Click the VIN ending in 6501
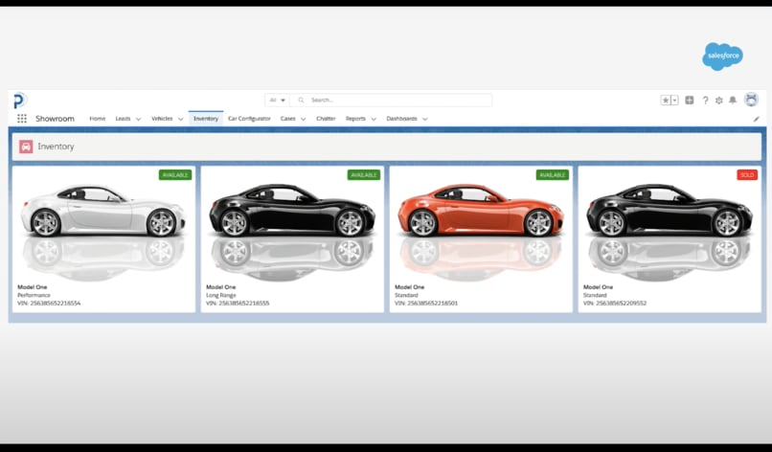Image resolution: width=772 pixels, height=452 pixels. [426, 304]
